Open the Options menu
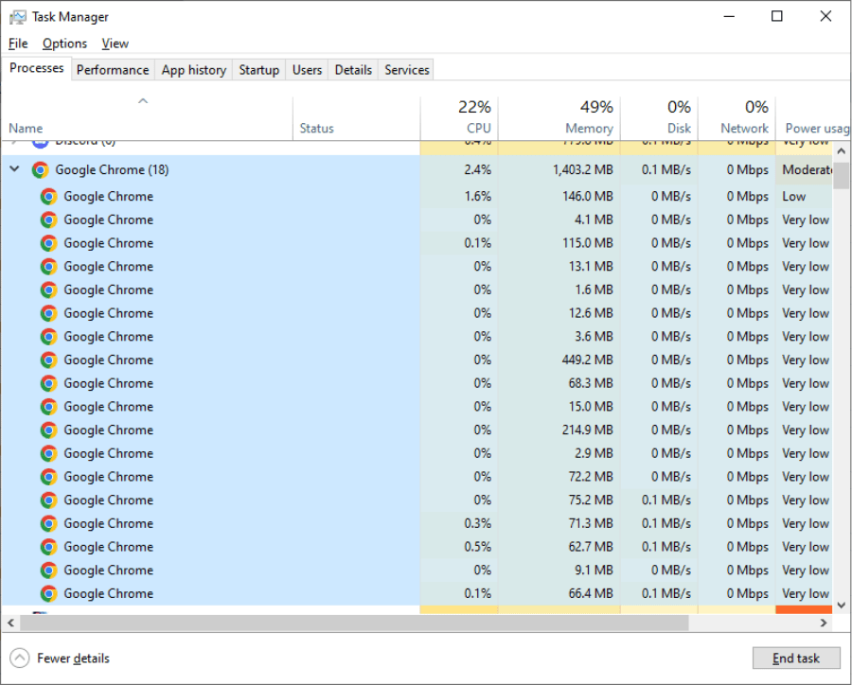The image size is (852, 685). pyautogui.click(x=64, y=44)
